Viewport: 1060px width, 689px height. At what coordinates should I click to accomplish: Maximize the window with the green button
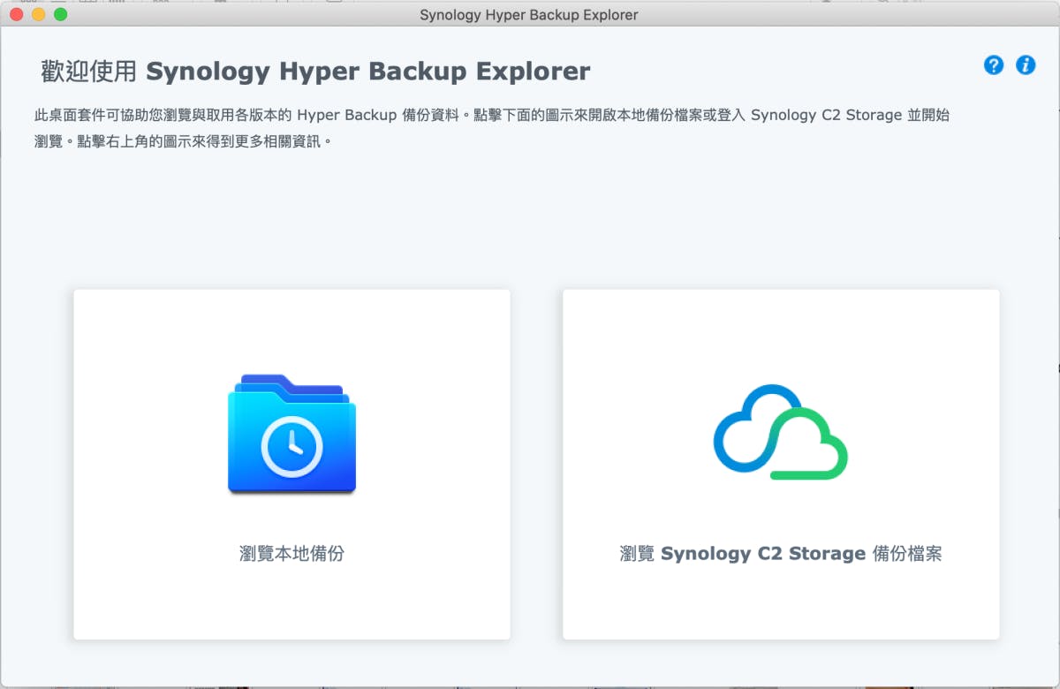(x=60, y=14)
